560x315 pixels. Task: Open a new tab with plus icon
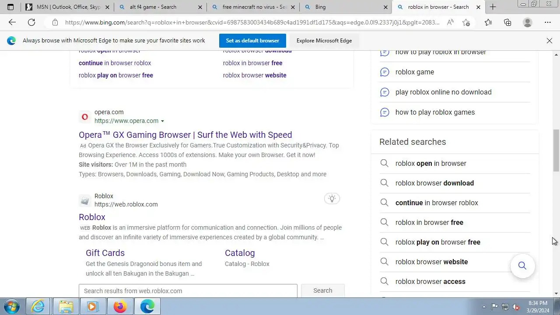pyautogui.click(x=493, y=7)
